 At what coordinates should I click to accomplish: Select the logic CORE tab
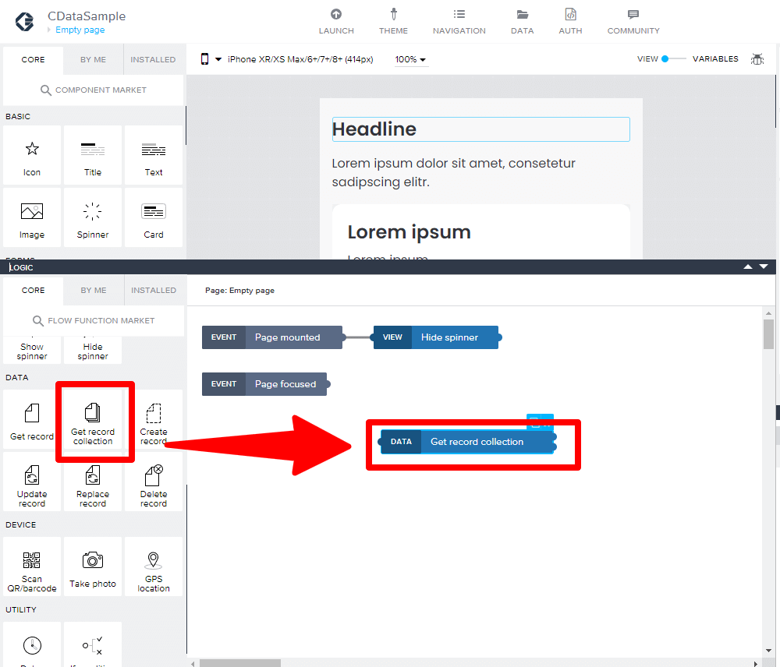[33, 291]
